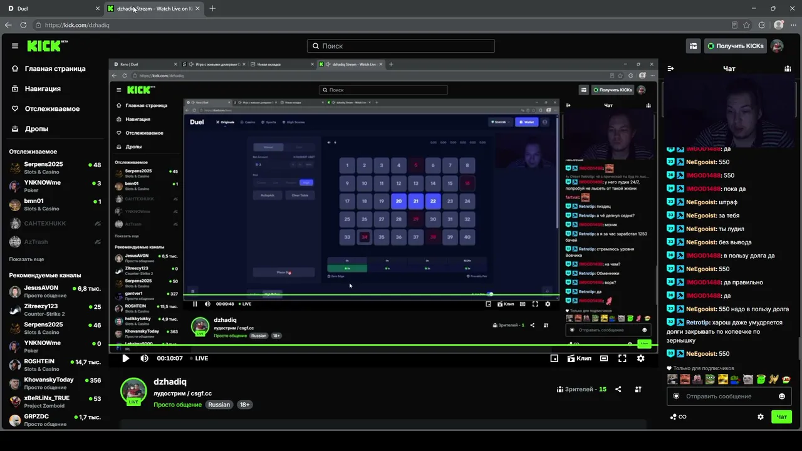
Task: Close the Duel browser tab
Action: (x=97, y=9)
